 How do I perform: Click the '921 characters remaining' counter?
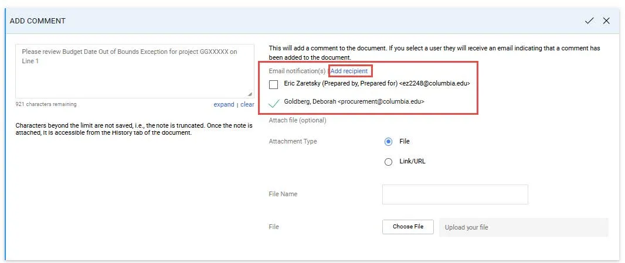pos(46,104)
